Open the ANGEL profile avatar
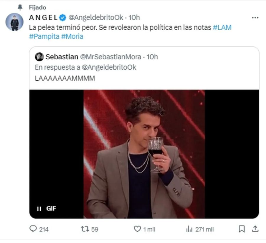Viewport: 266px width, 243px height. click(x=15, y=22)
